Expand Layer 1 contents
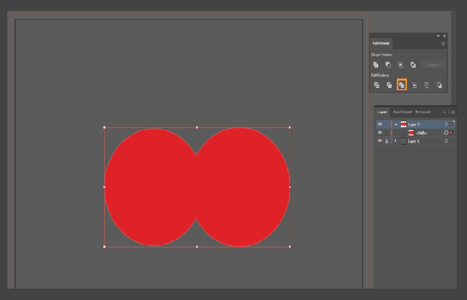Image resolution: width=467 pixels, height=300 pixels. 396,141
